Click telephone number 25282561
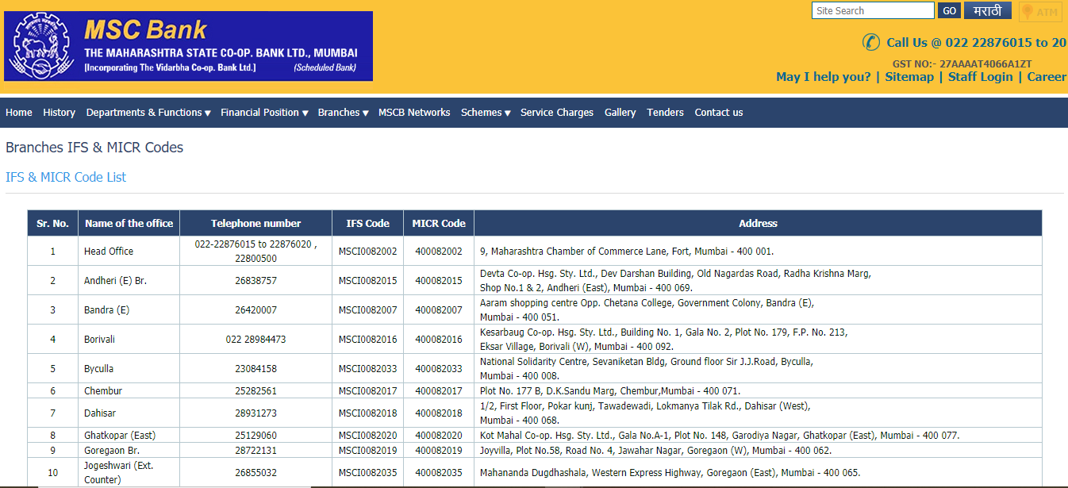The height and width of the screenshot is (488, 1068). point(255,391)
